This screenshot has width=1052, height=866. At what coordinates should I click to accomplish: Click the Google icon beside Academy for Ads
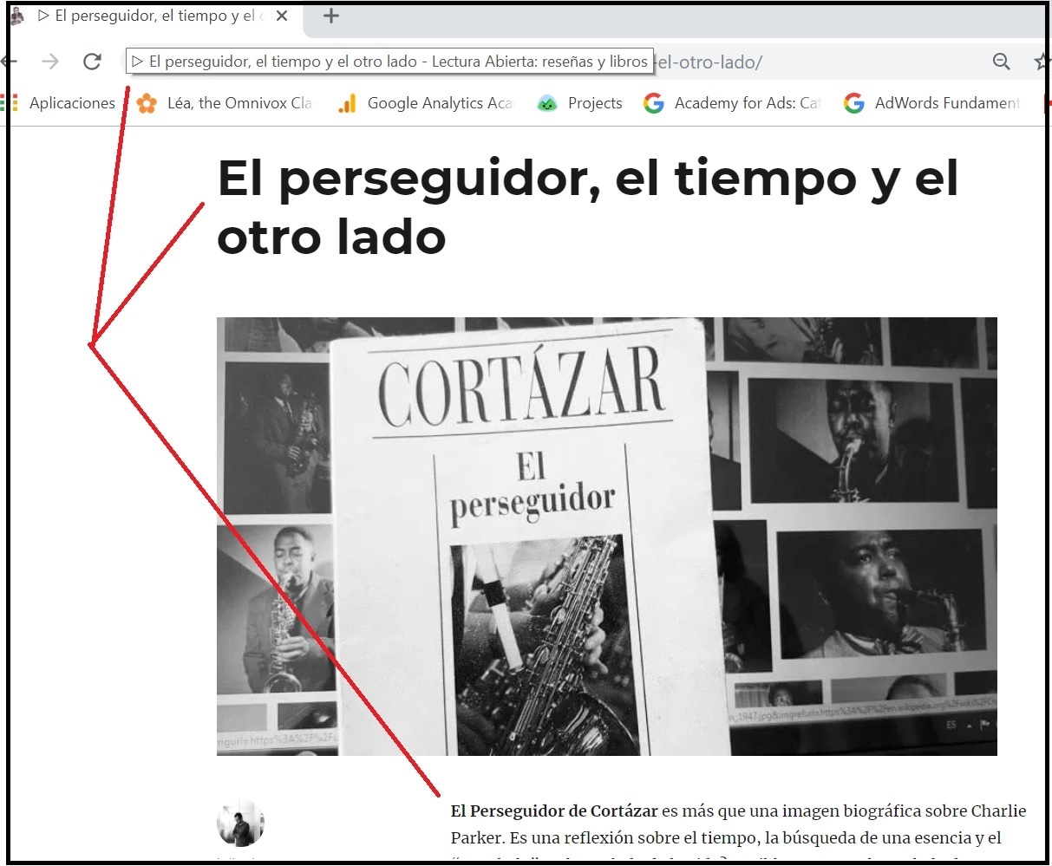coord(654,104)
